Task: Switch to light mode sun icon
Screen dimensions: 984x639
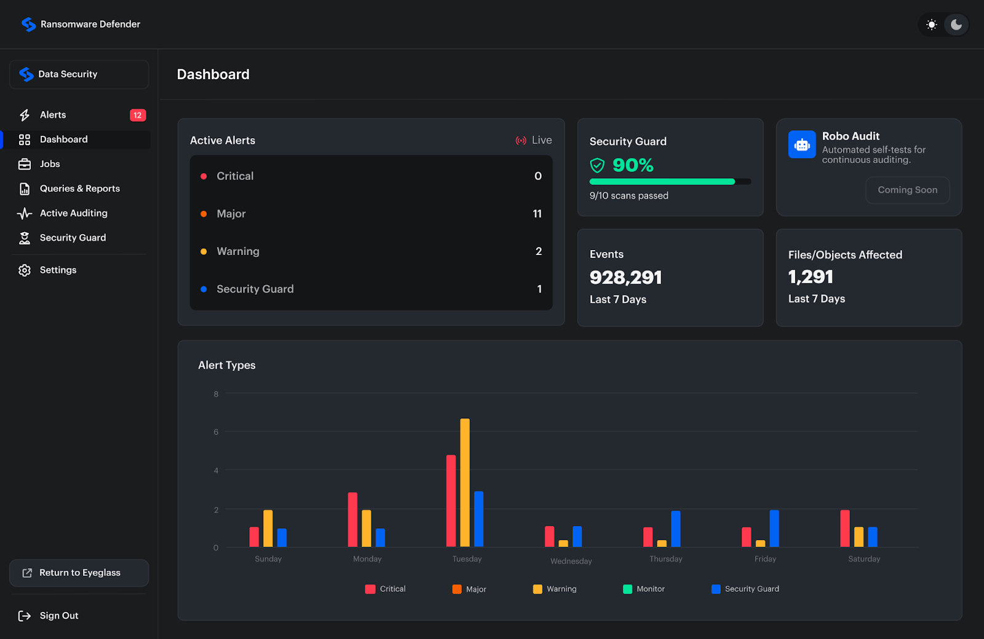Action: [x=932, y=25]
